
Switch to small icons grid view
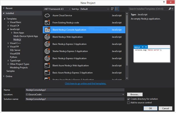(x=112, y=9)
